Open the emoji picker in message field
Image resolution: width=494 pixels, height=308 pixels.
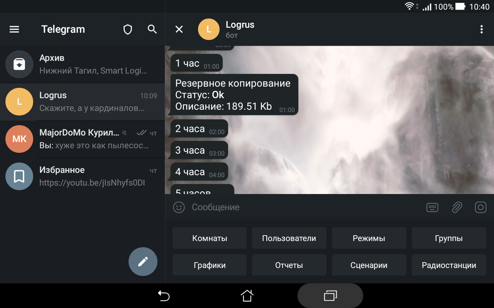pyautogui.click(x=179, y=207)
